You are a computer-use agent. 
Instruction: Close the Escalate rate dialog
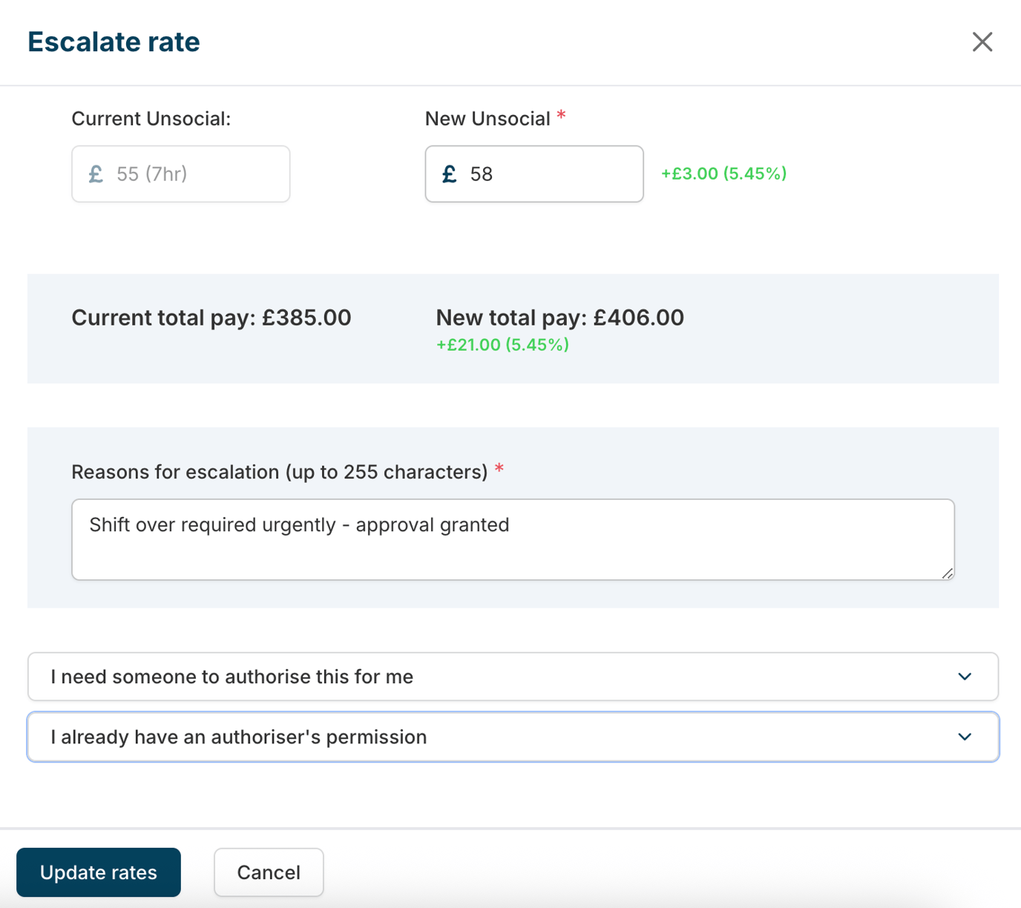click(x=982, y=42)
